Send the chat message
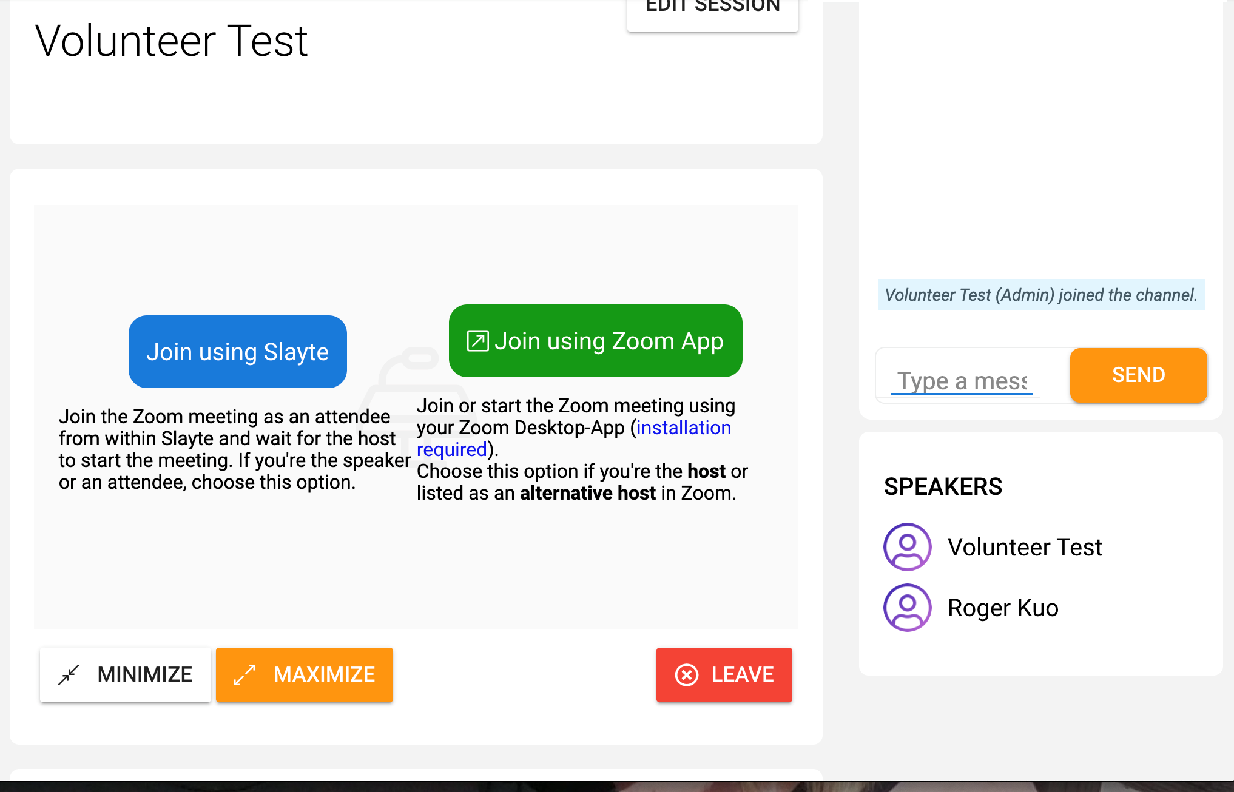The image size is (1234, 792). pos(1139,375)
